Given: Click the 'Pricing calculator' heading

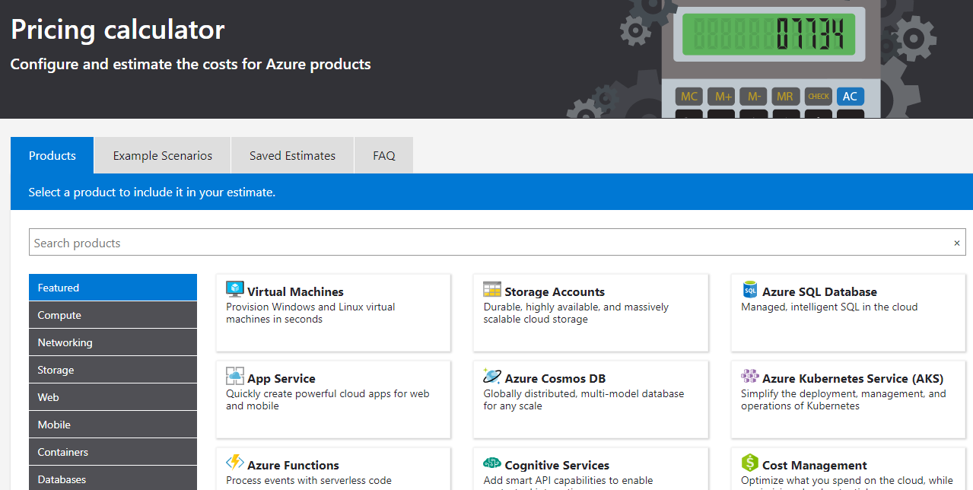Looking at the screenshot, I should pyautogui.click(x=118, y=30).
